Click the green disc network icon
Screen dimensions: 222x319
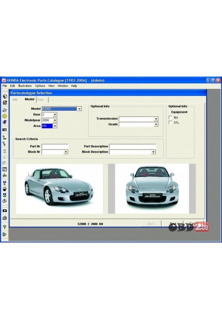click(x=5, y=137)
